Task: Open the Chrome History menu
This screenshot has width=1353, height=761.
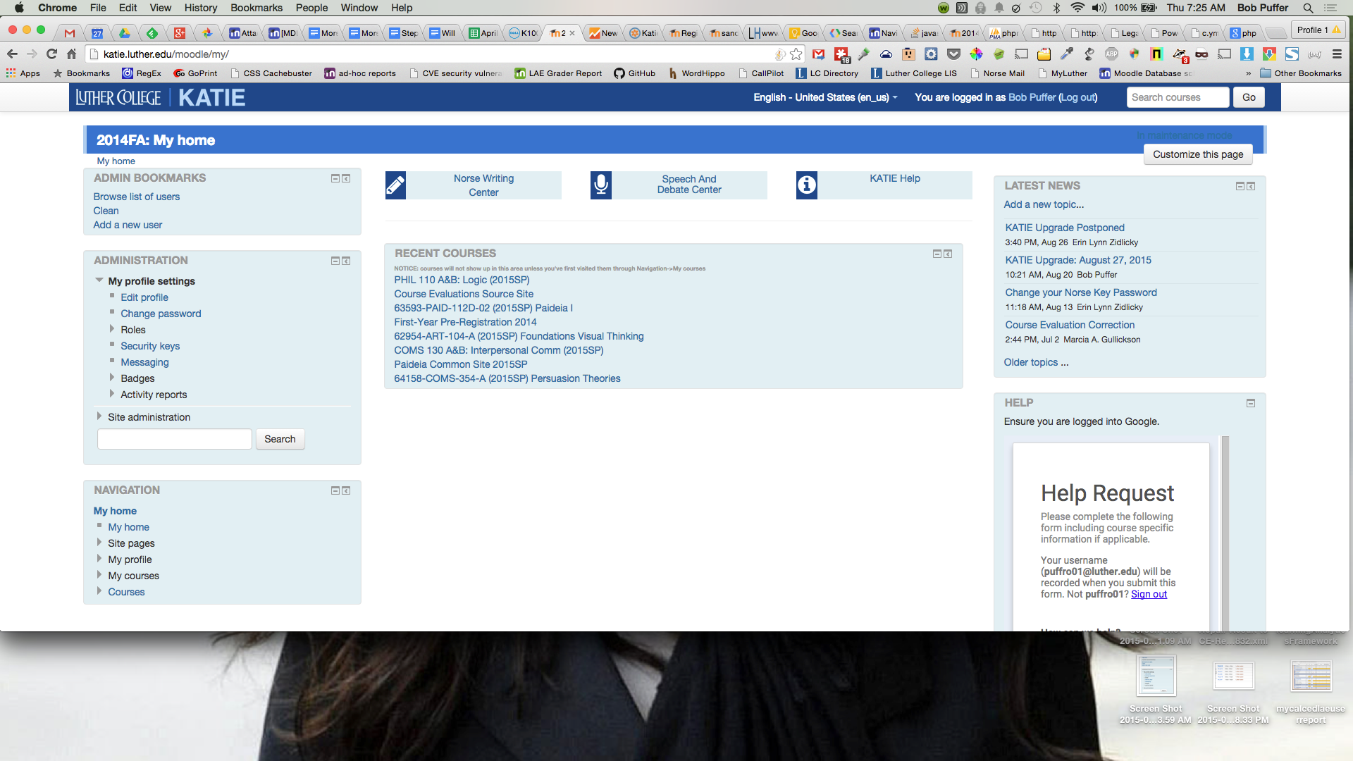Action: (201, 8)
